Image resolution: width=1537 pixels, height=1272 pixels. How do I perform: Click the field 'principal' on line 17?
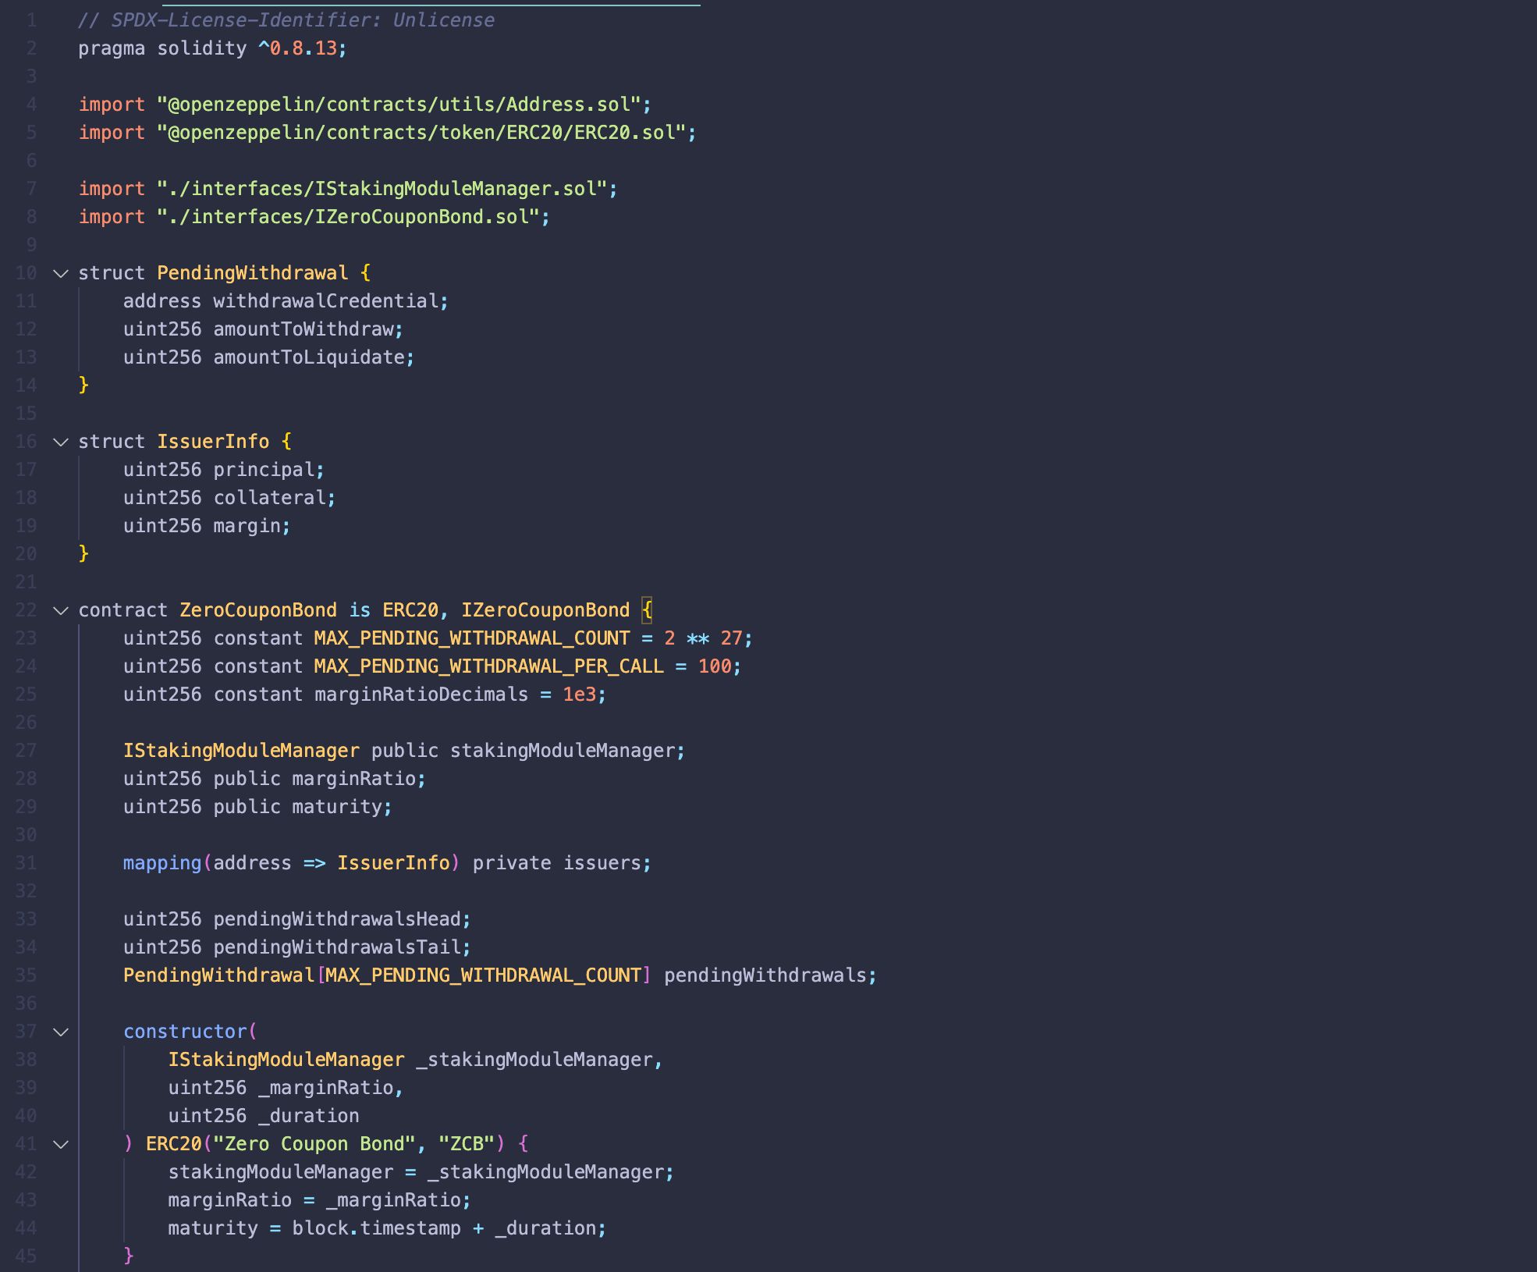point(264,470)
